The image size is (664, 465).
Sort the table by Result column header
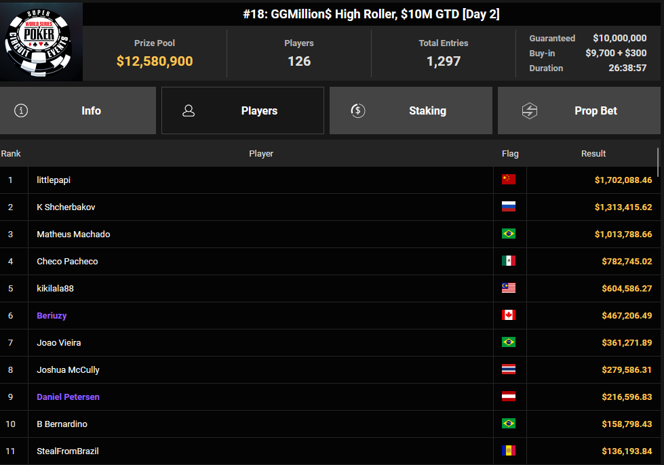coord(593,154)
